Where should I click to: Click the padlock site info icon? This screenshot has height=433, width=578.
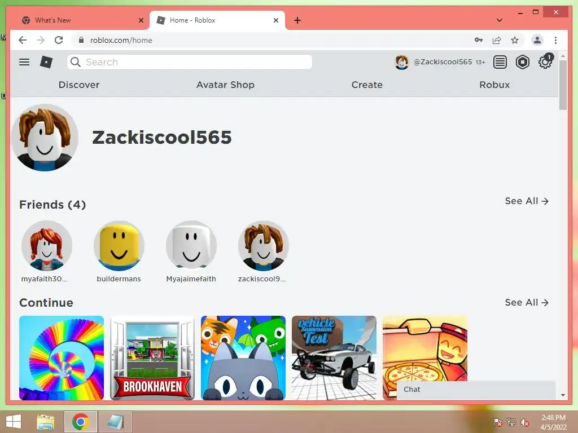[81, 40]
